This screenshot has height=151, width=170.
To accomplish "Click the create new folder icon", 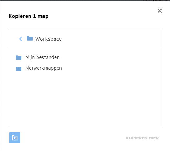I will coord(14,137).
